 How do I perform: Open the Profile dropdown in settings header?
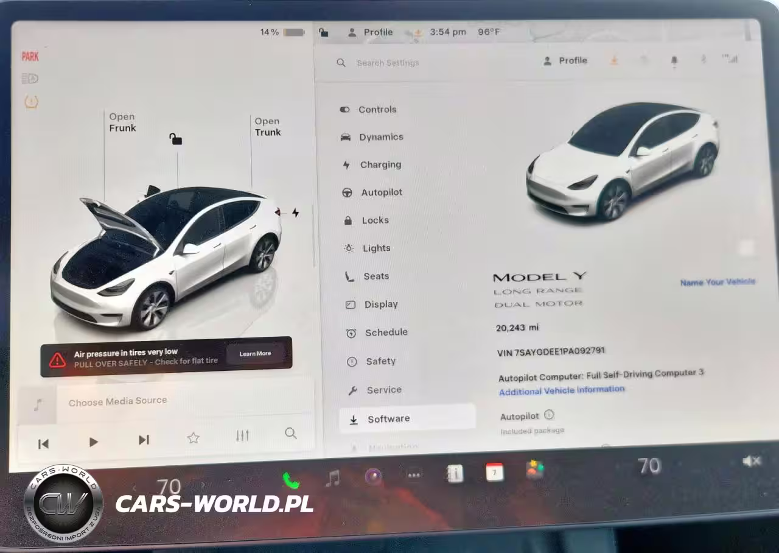pyautogui.click(x=565, y=60)
